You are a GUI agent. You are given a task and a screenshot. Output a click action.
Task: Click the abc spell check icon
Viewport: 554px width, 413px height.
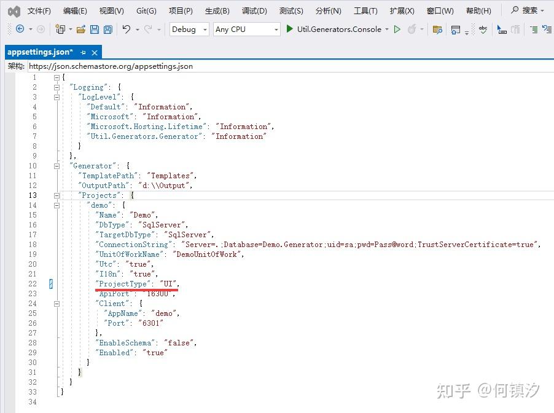(x=483, y=29)
